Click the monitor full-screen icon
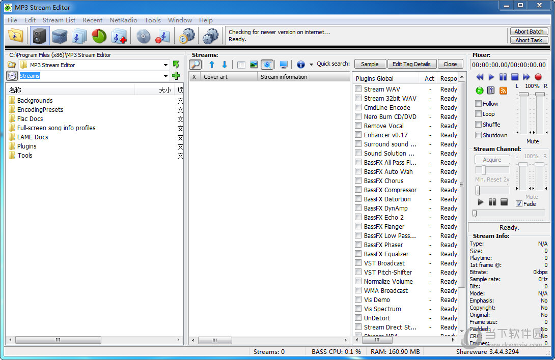 click(284, 65)
